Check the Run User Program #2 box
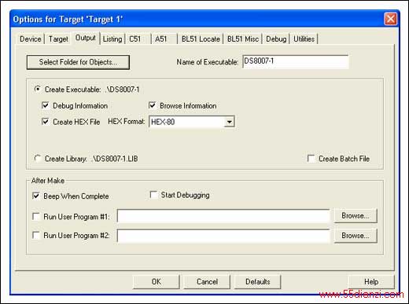 [x=36, y=236]
